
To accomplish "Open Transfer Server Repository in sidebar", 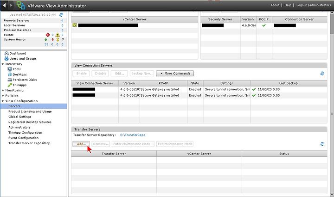I will [29, 143].
